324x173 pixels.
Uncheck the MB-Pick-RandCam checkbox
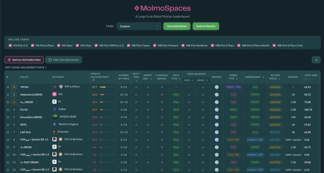tap(183, 45)
